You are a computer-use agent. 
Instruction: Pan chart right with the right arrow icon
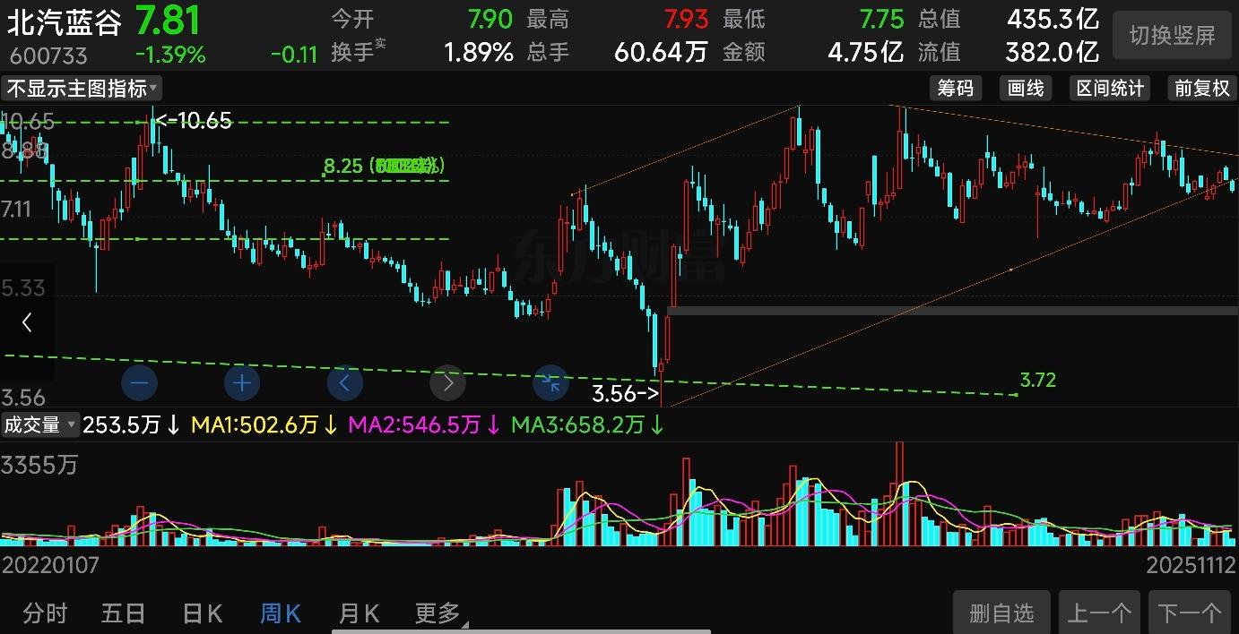tap(448, 384)
